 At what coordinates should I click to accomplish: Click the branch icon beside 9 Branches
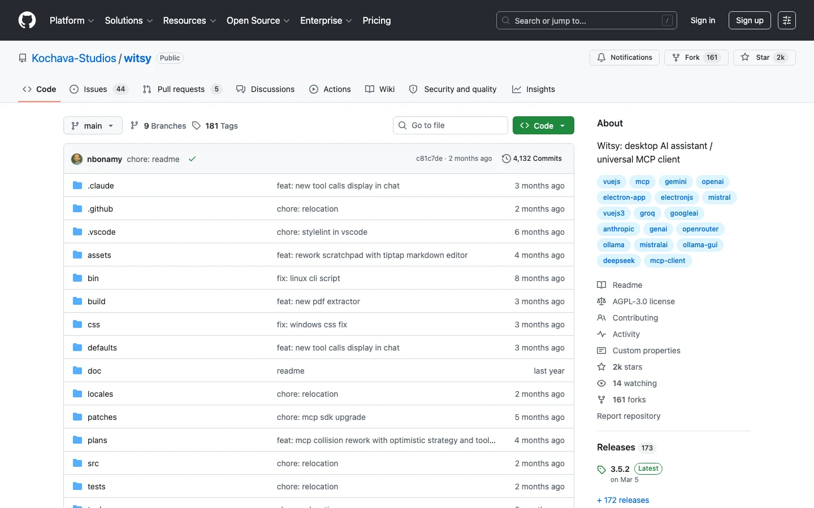[135, 125]
